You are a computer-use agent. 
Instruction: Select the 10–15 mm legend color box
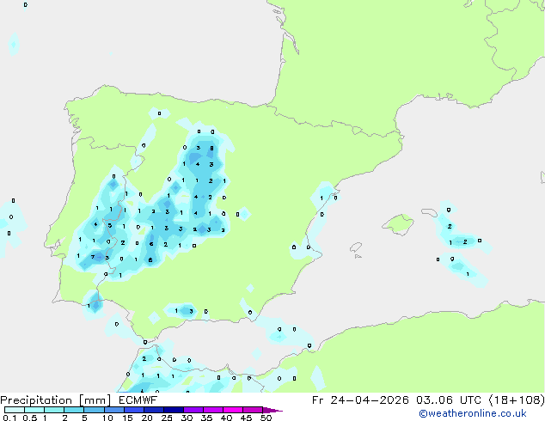coord(113,410)
